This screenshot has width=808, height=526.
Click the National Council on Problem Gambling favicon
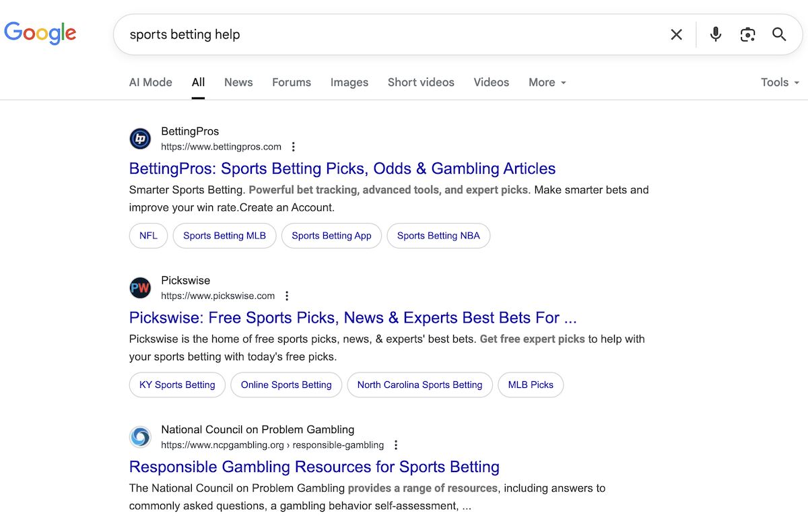pyautogui.click(x=140, y=437)
